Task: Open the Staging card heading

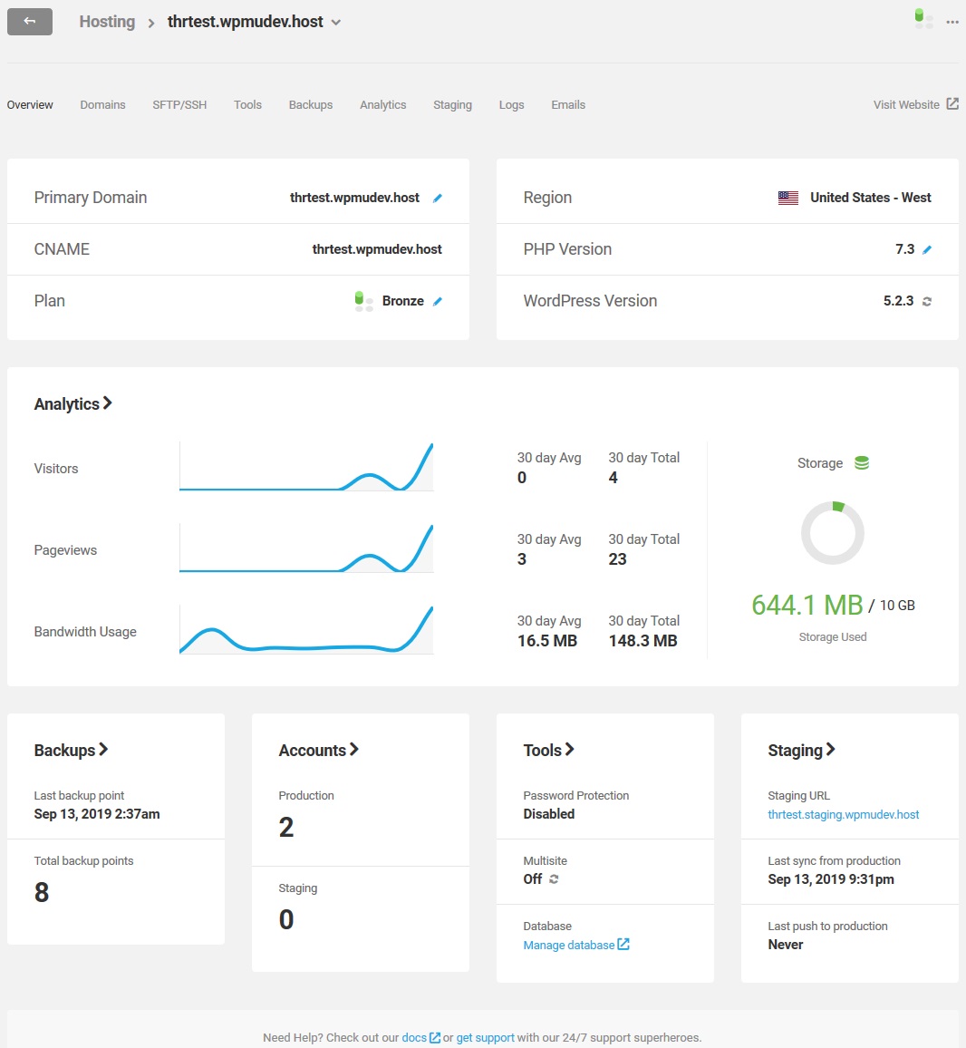Action: [x=801, y=750]
